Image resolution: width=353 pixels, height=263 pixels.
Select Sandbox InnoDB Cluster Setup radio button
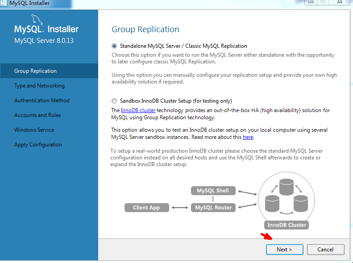(x=114, y=101)
